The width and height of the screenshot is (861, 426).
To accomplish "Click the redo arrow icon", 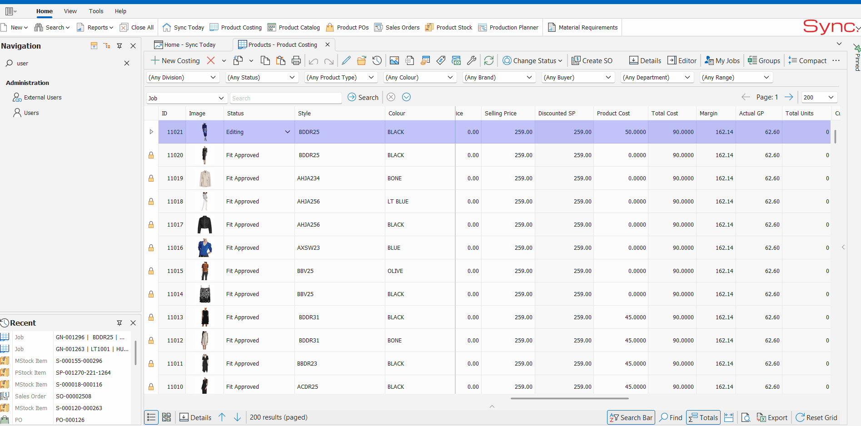I will 329,60.
